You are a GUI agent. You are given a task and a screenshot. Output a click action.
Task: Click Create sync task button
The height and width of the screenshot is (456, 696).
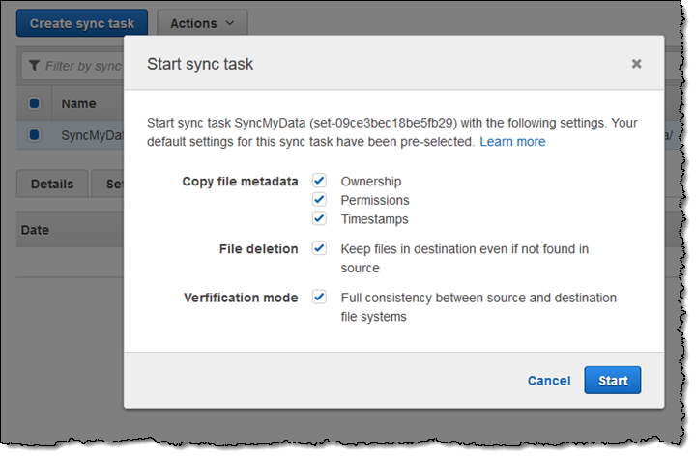[82, 23]
